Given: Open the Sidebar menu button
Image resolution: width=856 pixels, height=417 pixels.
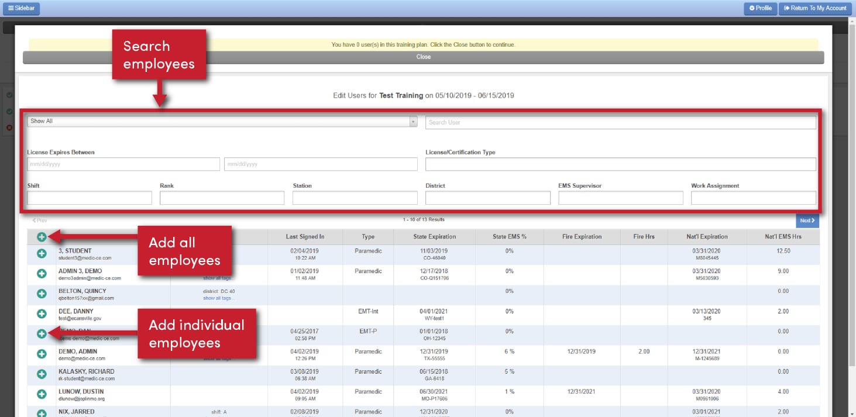Looking at the screenshot, I should point(20,8).
